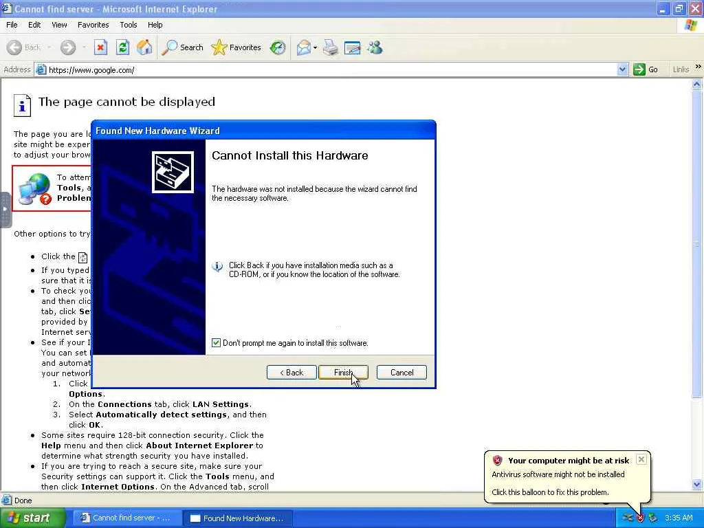Uncheck Don't prompt me again checkbox
The image size is (704, 528).
click(x=216, y=343)
